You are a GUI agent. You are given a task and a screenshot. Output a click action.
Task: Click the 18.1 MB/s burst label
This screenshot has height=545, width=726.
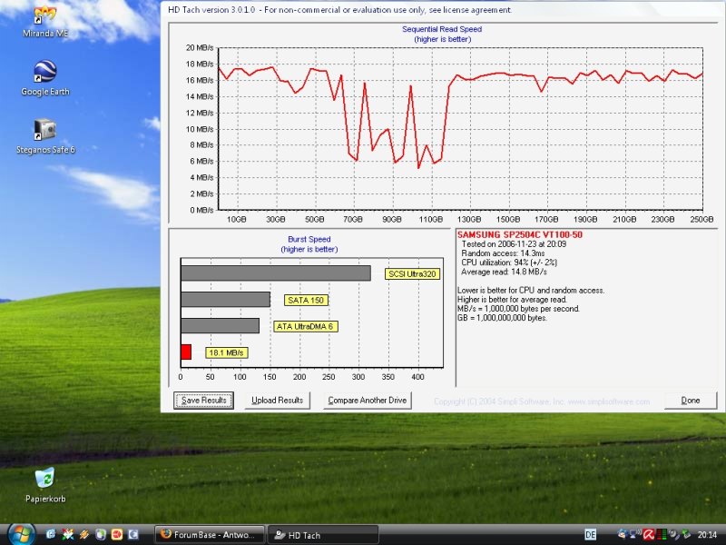(x=226, y=352)
